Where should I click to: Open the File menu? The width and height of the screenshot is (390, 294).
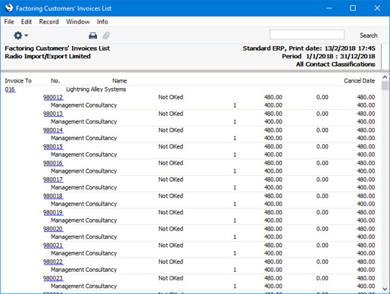[9, 22]
